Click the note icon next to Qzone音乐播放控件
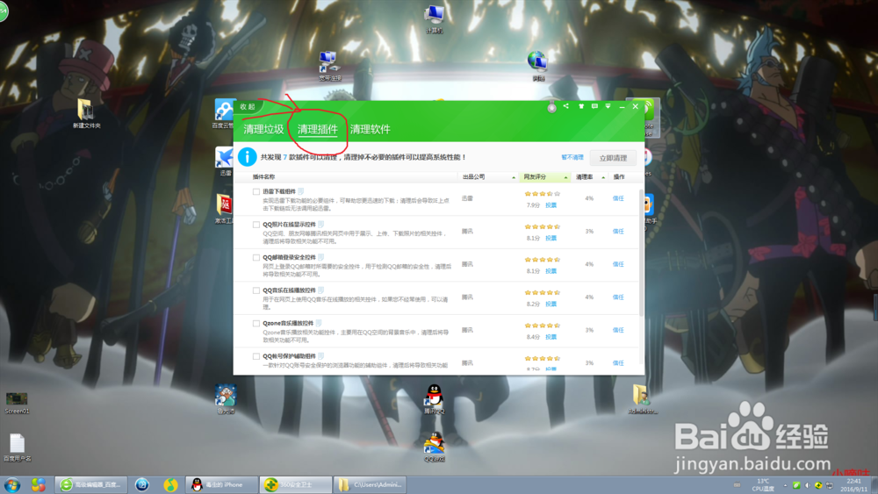The height and width of the screenshot is (494, 878). coord(319,324)
